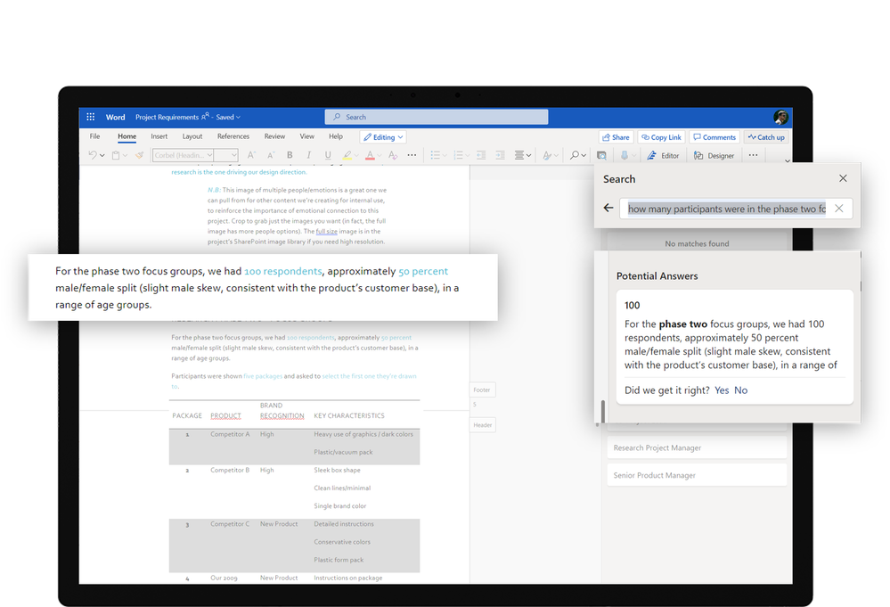890x607 pixels.
Task: Answer Yes to 'Did we get it right?'
Action: coord(722,390)
